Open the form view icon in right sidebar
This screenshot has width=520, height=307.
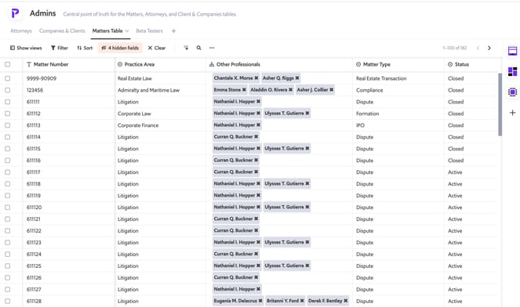click(512, 51)
